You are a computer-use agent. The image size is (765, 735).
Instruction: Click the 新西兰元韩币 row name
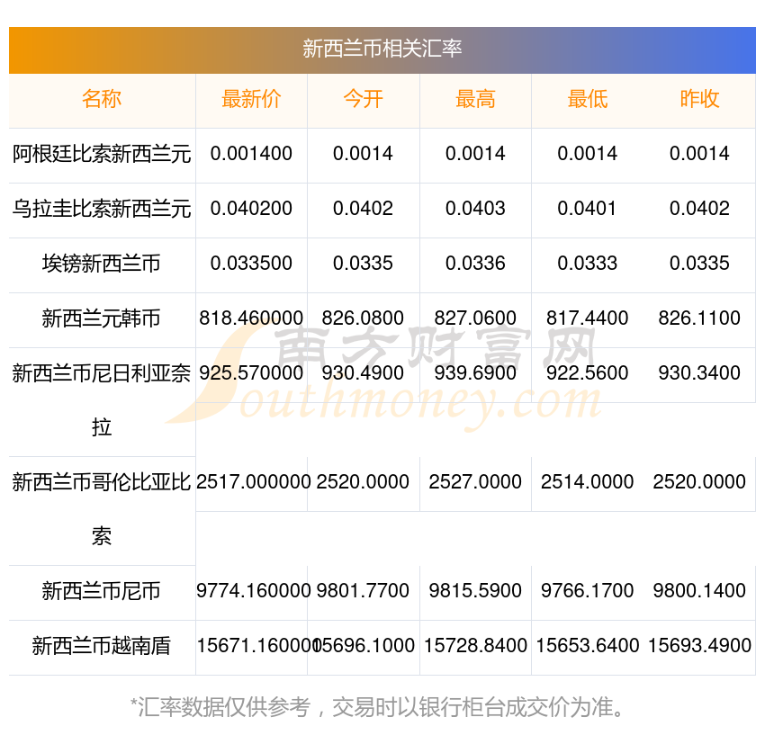click(102, 318)
